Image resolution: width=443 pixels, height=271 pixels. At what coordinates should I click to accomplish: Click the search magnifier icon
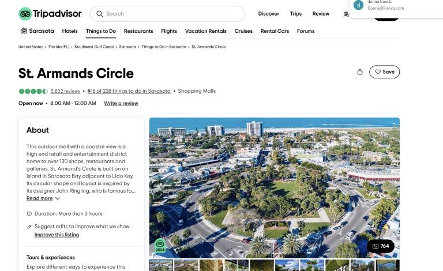click(x=99, y=14)
